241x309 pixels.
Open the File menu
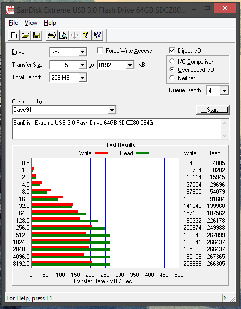pyautogui.click(x=13, y=23)
